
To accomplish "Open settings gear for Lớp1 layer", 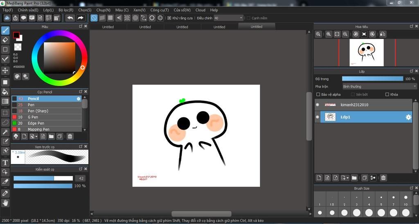I will click(x=408, y=117).
